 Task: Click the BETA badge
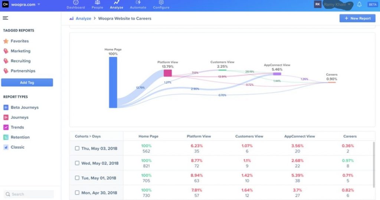(x=373, y=4)
